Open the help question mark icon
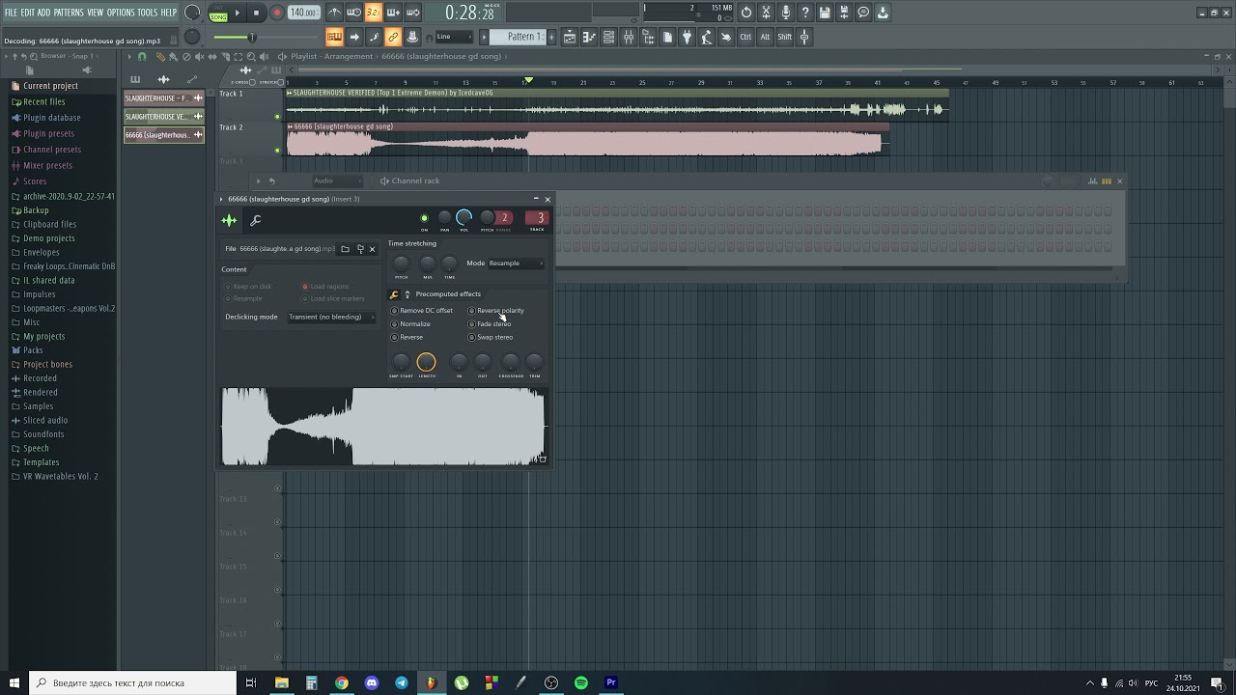The image size is (1236, 695). pos(805,13)
